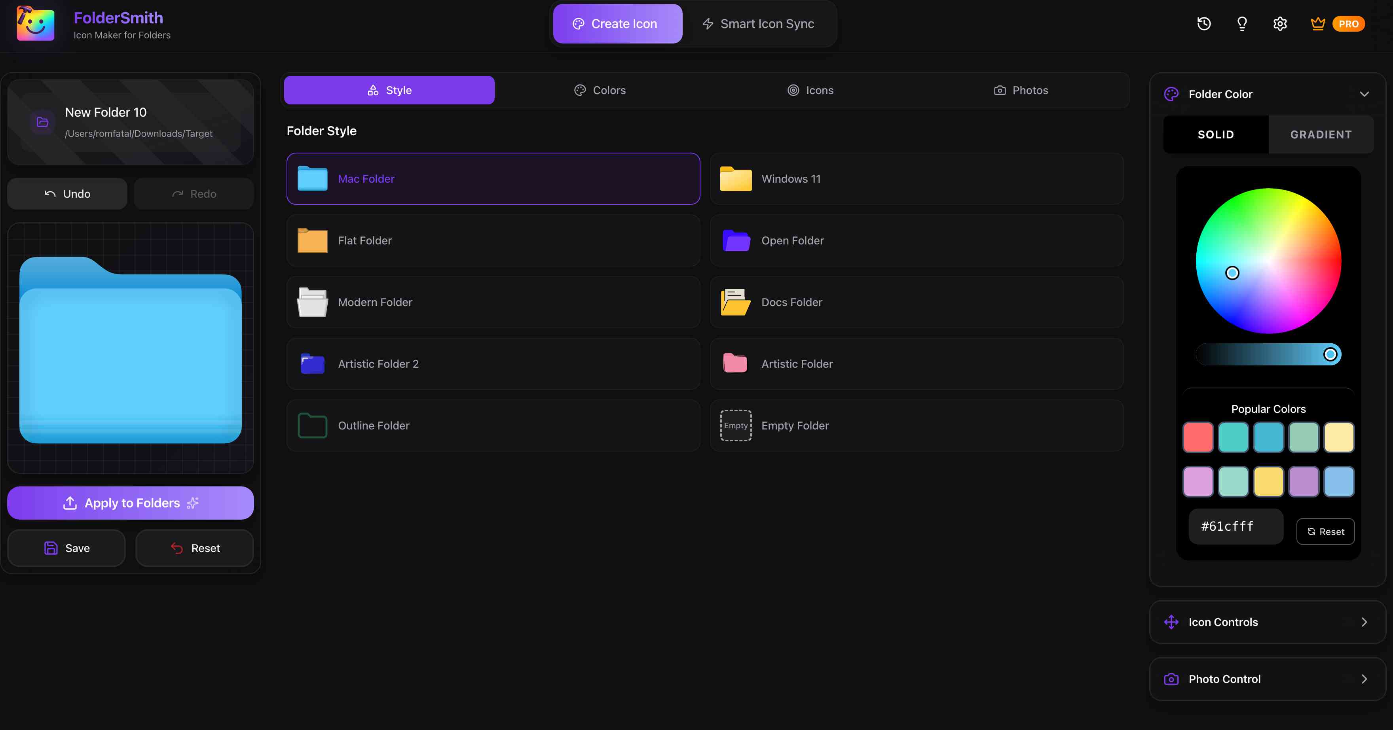Select the red popular color swatch
1393x730 pixels.
[x=1198, y=437]
